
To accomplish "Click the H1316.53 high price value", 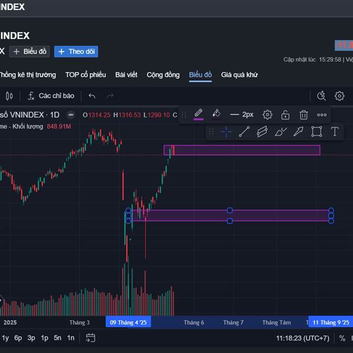I will click(x=127, y=115).
